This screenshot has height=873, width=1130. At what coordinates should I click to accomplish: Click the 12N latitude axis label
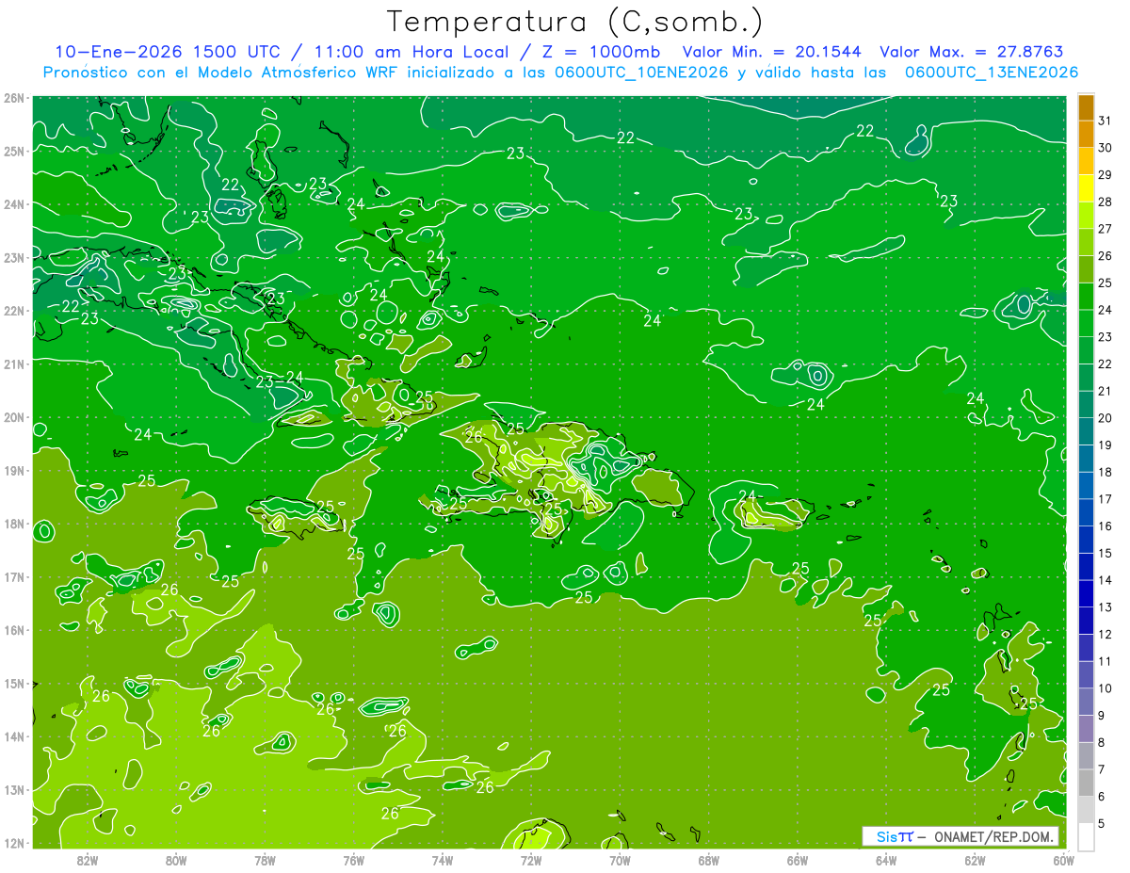14,842
